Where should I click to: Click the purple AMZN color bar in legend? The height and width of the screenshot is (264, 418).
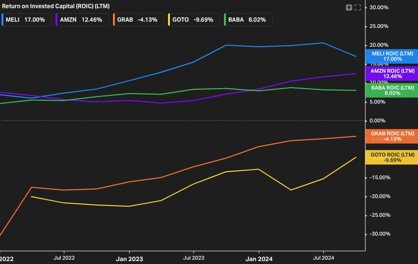56,20
